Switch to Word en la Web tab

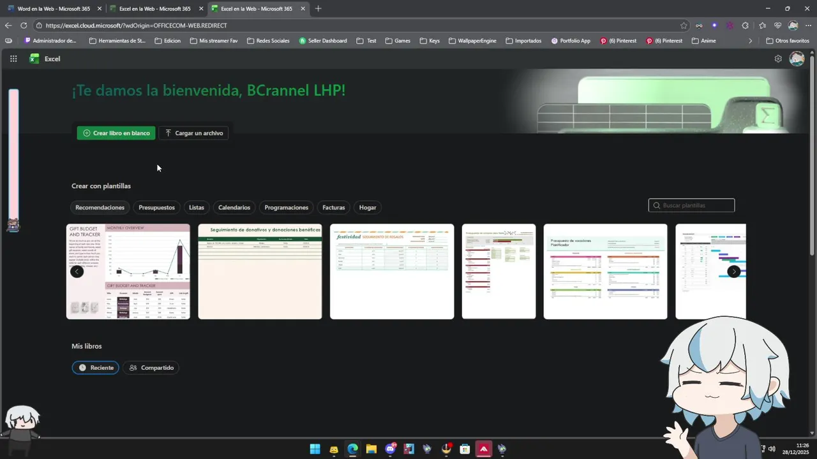click(x=54, y=8)
